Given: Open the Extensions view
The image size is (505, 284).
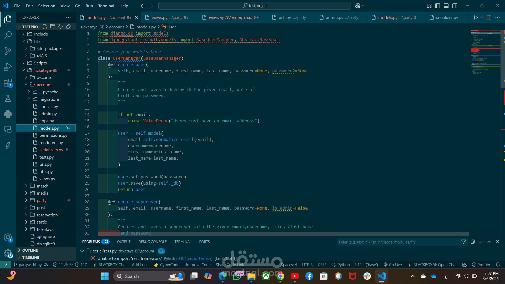Looking at the screenshot, I should click(8, 83).
